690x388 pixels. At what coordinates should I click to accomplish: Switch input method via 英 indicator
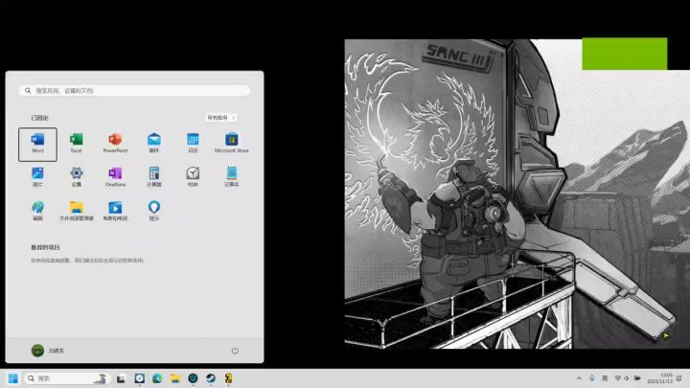point(605,378)
